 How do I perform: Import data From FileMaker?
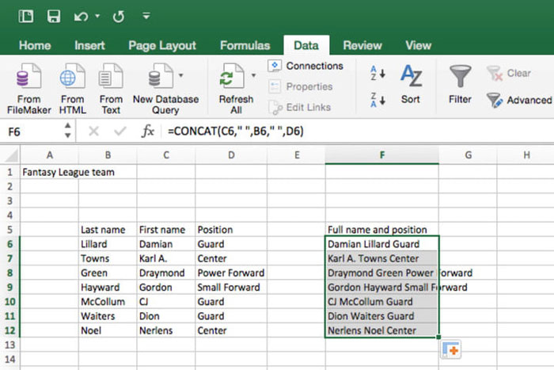tap(29, 89)
